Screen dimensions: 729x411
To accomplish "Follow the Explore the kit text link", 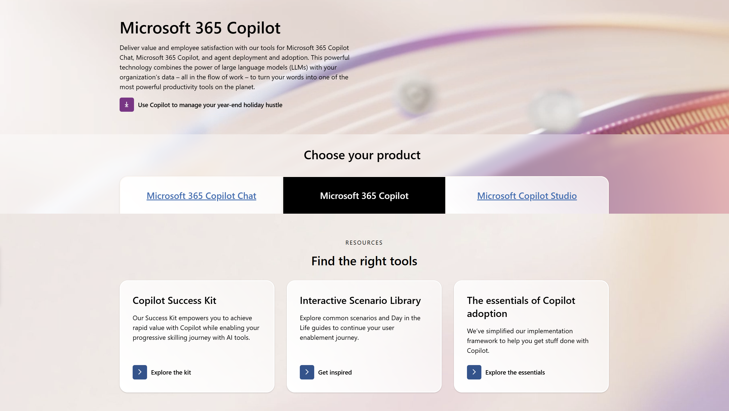I will click(x=171, y=372).
